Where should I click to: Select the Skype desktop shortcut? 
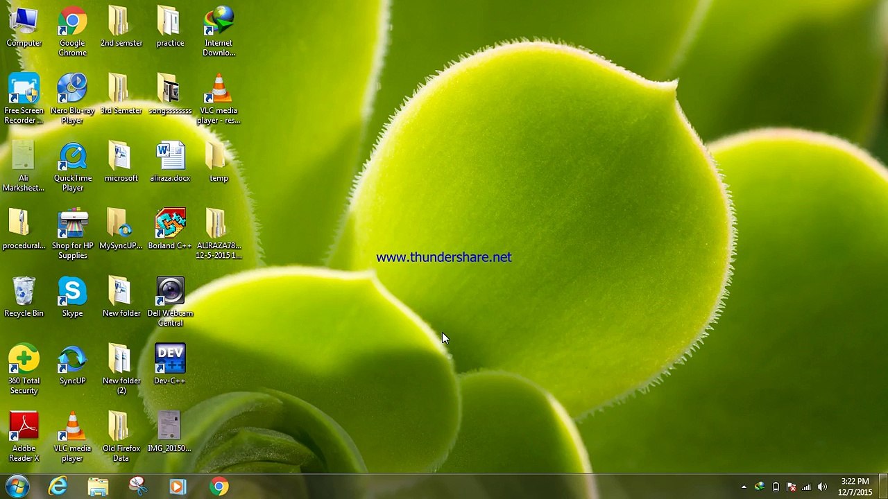(x=72, y=298)
